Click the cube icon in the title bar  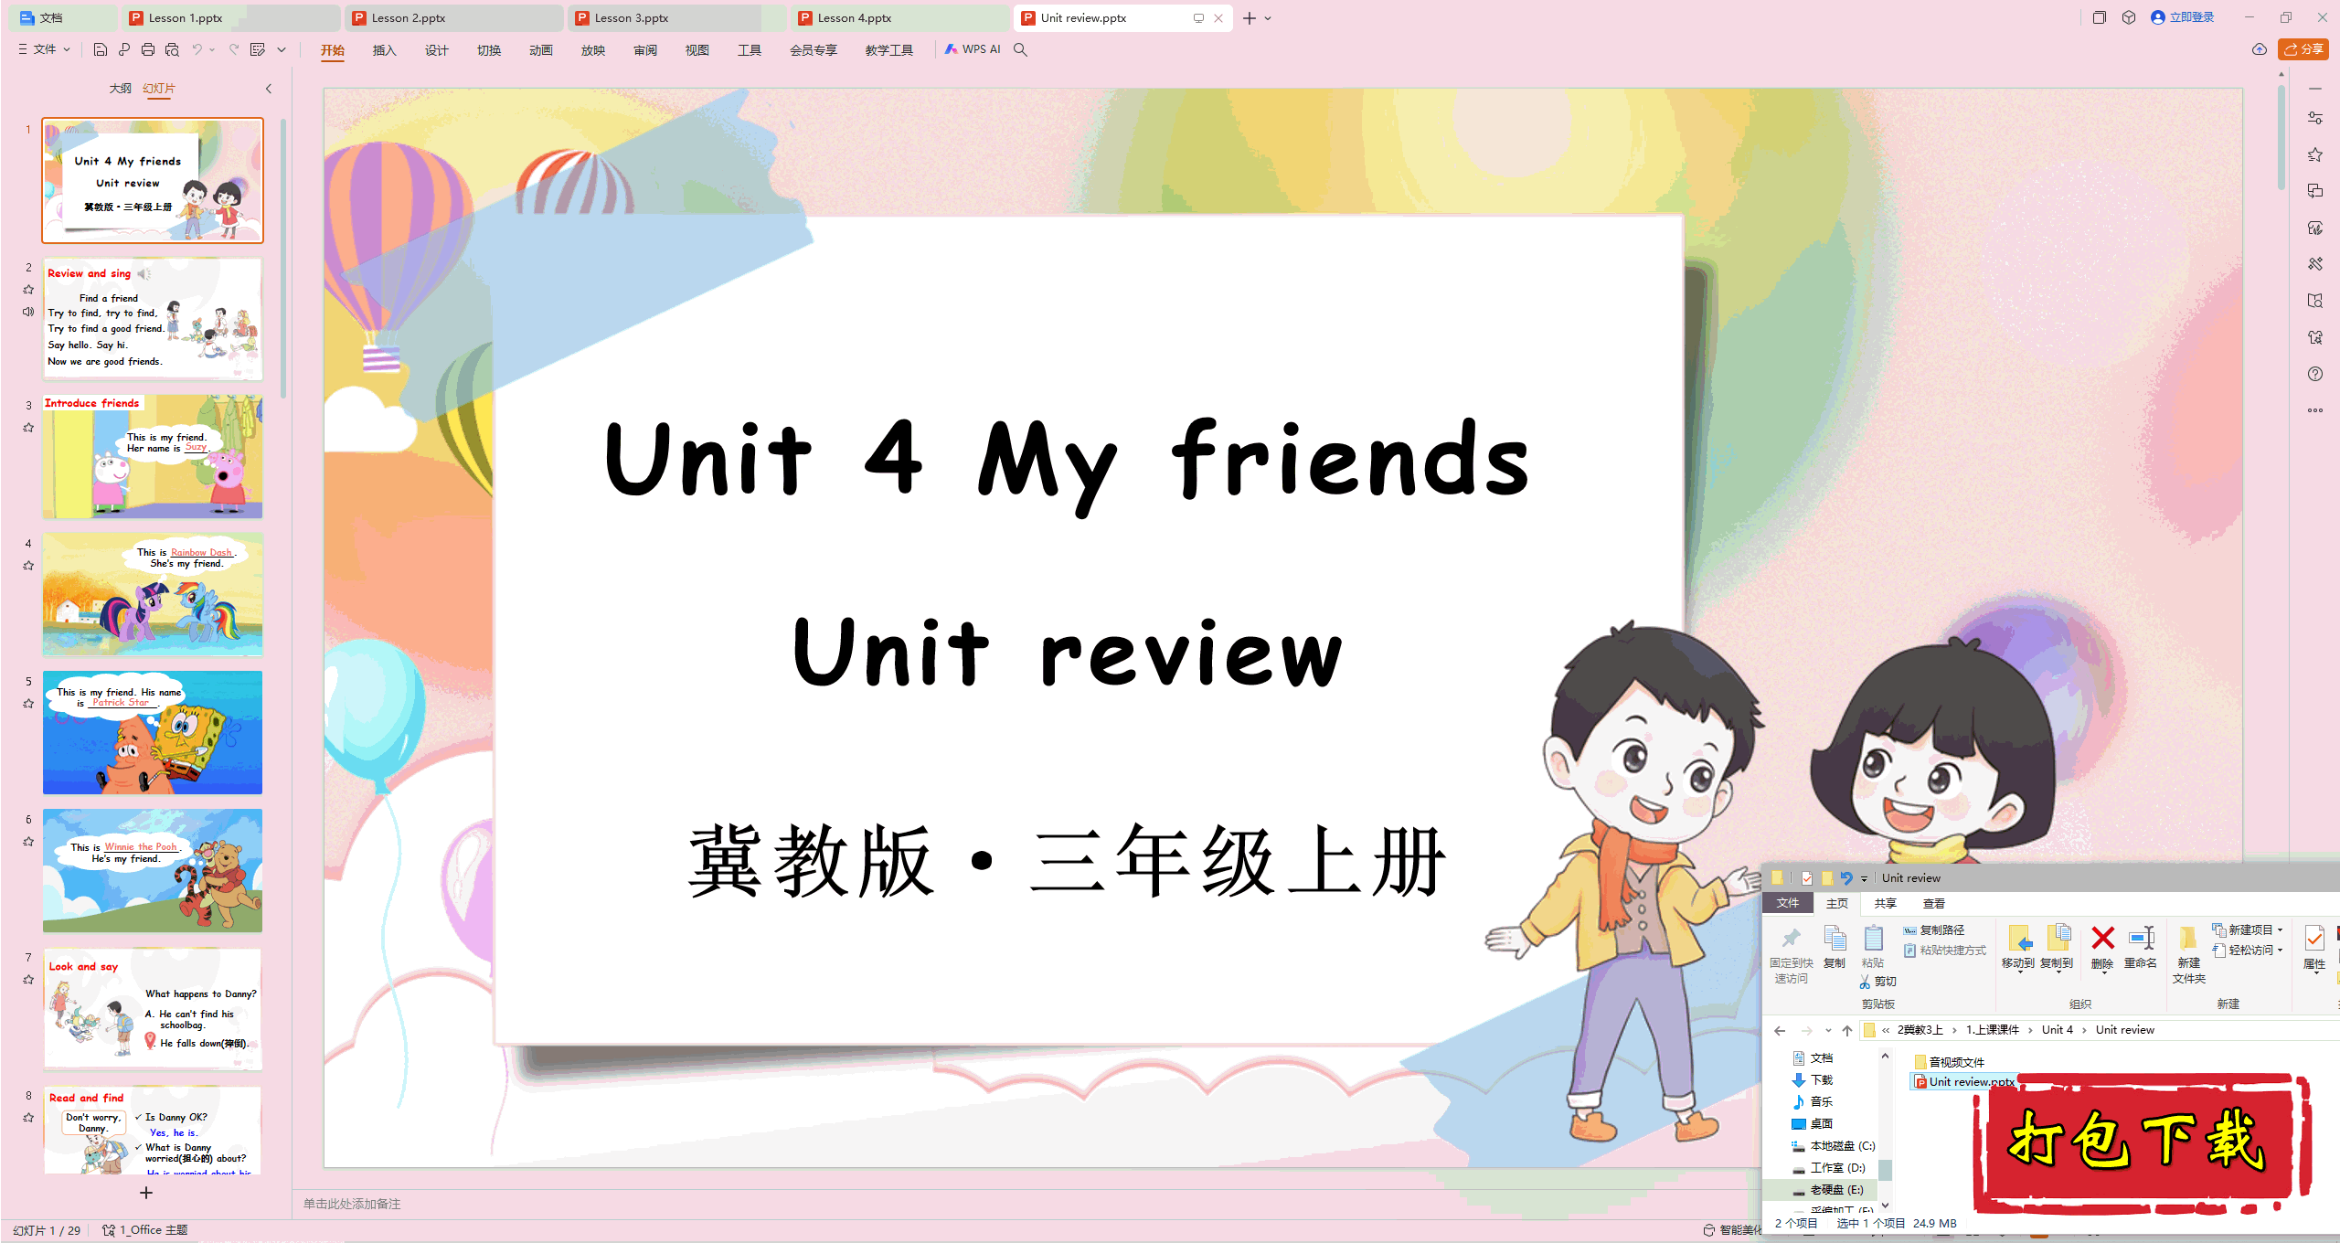tap(2129, 17)
